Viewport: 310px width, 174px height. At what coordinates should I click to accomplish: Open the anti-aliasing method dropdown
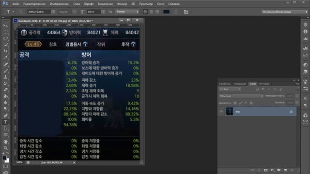click(127, 12)
